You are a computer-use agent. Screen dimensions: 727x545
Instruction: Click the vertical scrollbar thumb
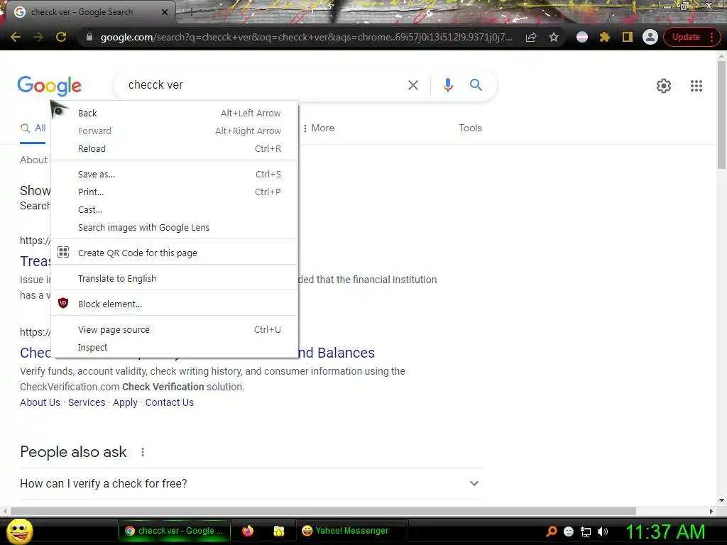(x=721, y=114)
